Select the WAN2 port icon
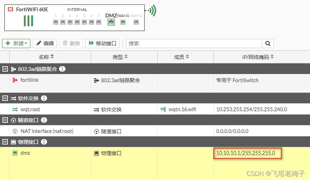Screen dimensions: 310x180 point(136,22)
